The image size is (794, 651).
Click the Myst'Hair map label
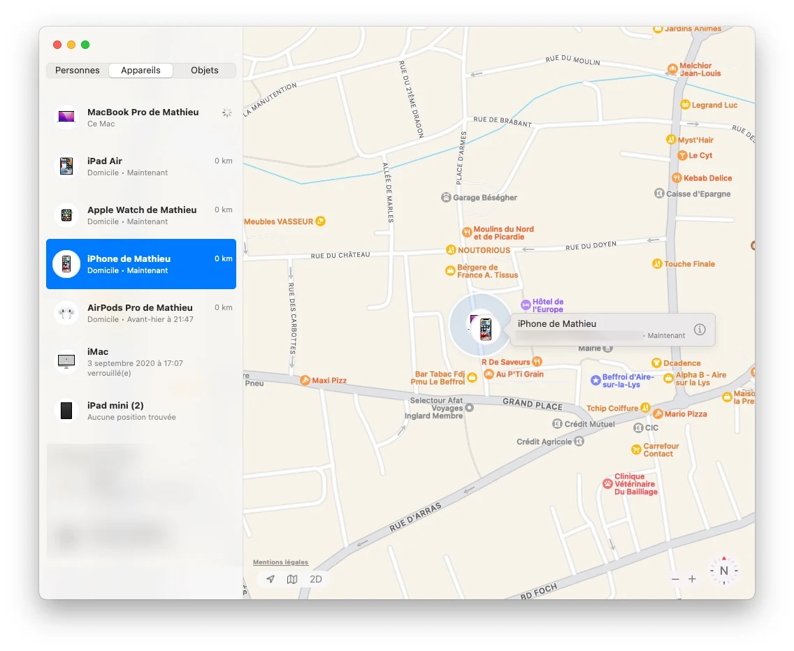695,140
